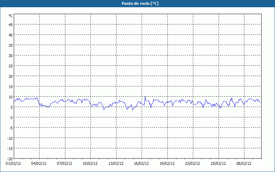Screen dimensions: 275x172
Task: Click the 19/02/12 date label
Action: pos(167,164)
